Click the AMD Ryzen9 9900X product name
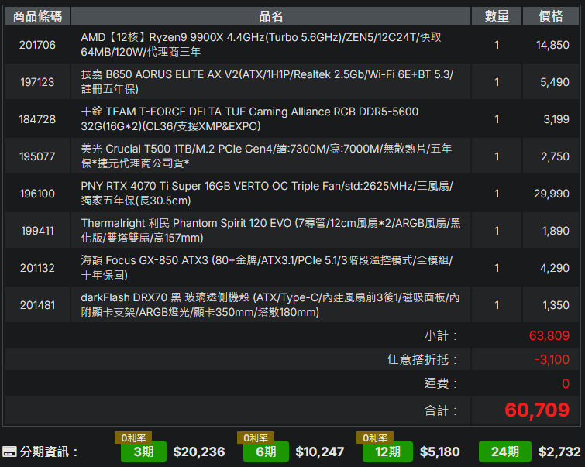The height and width of the screenshot is (467, 585). [x=261, y=44]
